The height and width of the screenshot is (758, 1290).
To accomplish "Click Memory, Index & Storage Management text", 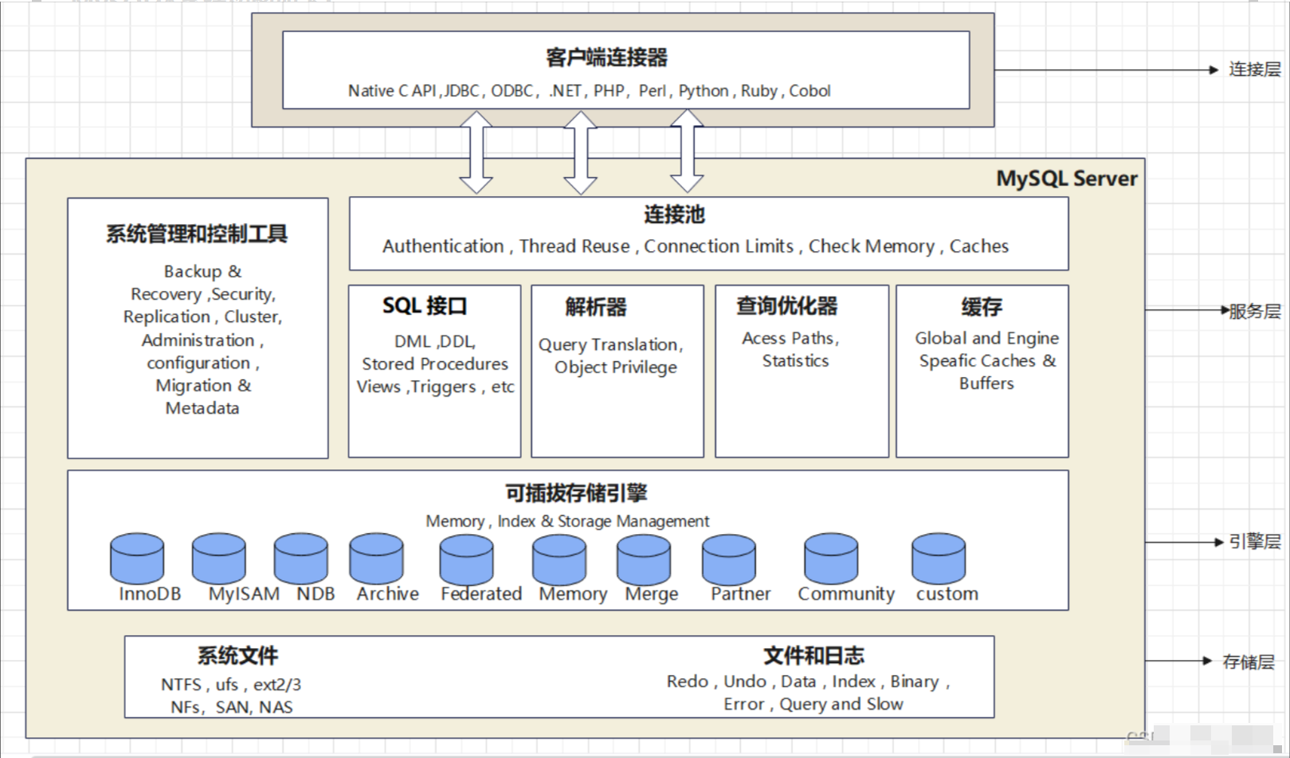I will (567, 521).
